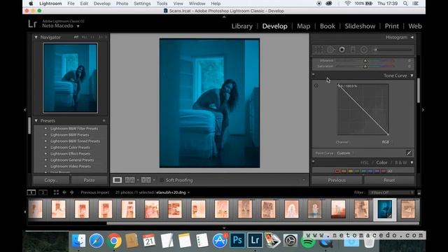Switch to the Slideshow module
Viewport: 448px width, 252px height.
pyautogui.click(x=360, y=26)
